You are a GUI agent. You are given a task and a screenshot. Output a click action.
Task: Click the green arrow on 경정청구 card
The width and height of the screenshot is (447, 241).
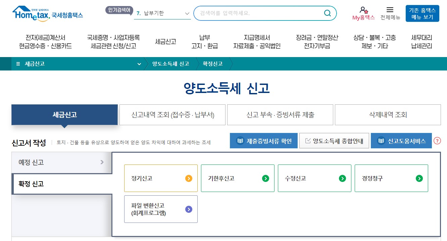pyautogui.click(x=419, y=178)
